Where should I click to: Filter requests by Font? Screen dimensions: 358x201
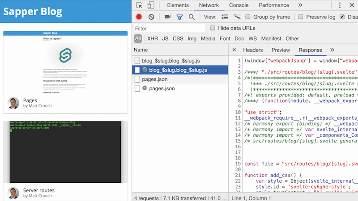[x=225, y=38]
